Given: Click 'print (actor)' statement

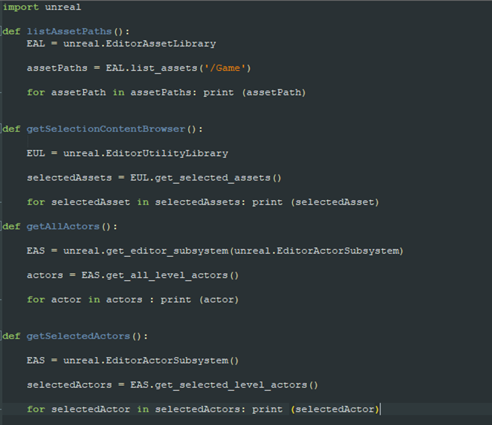Looking at the screenshot, I should click(x=199, y=300).
